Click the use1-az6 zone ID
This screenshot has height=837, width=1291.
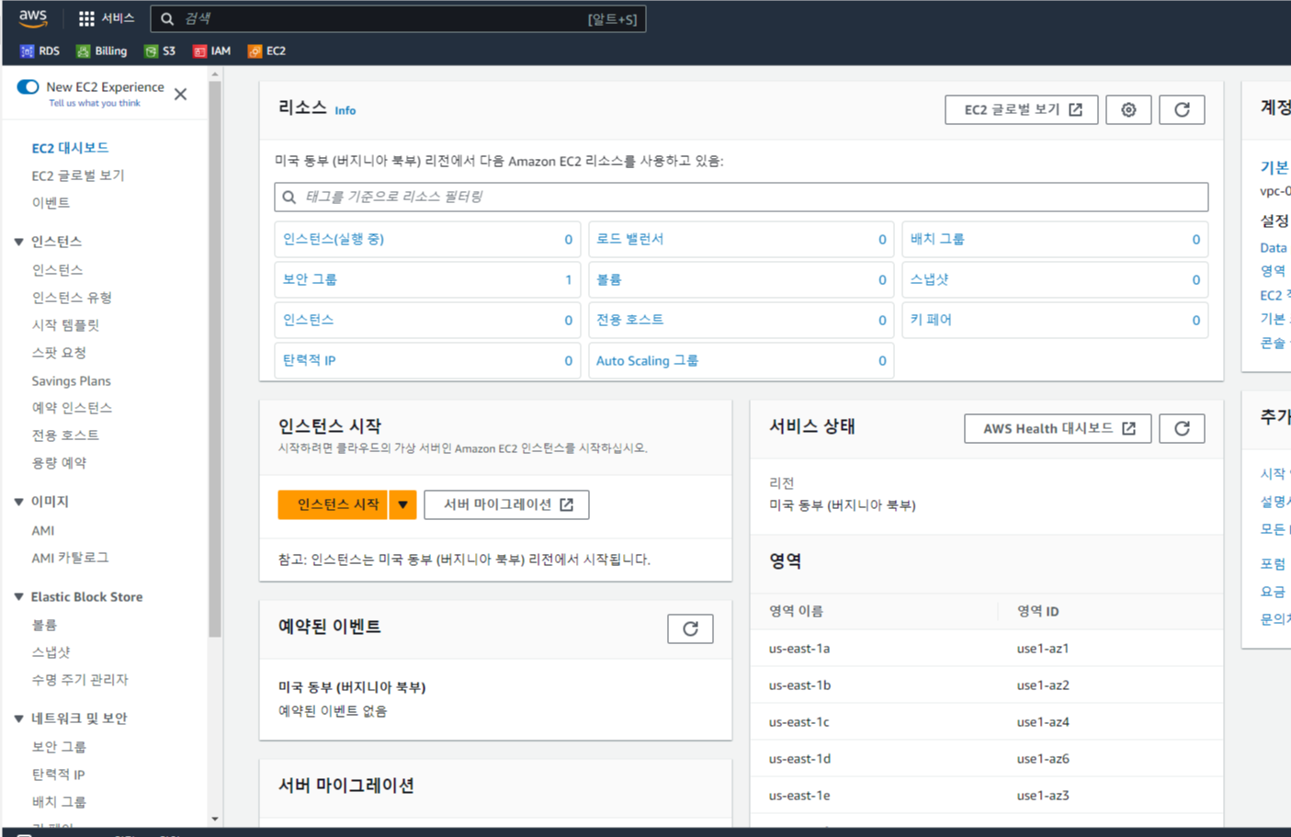1043,759
